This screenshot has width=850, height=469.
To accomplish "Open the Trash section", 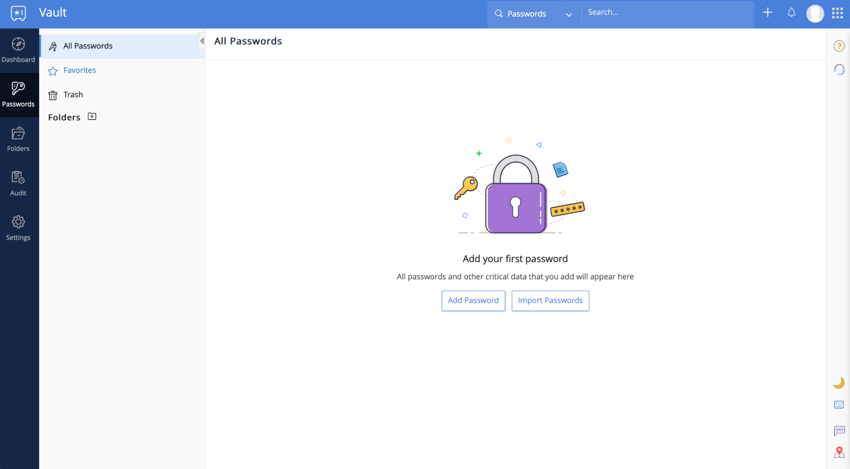I will point(73,94).
